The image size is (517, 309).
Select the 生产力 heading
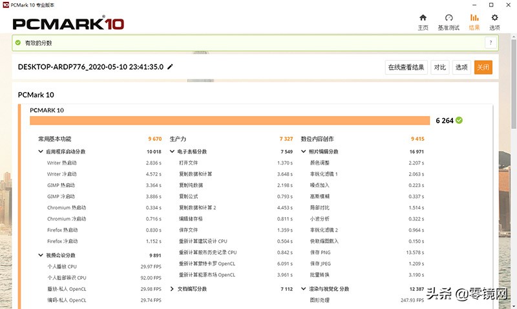[178, 139]
